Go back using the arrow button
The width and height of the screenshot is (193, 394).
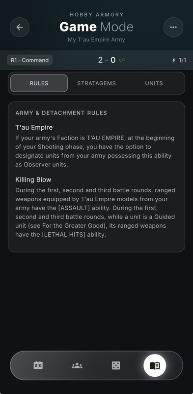point(20,27)
